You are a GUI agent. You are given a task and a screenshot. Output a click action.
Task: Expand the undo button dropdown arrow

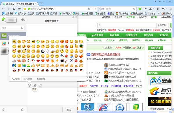[x=166, y=9]
